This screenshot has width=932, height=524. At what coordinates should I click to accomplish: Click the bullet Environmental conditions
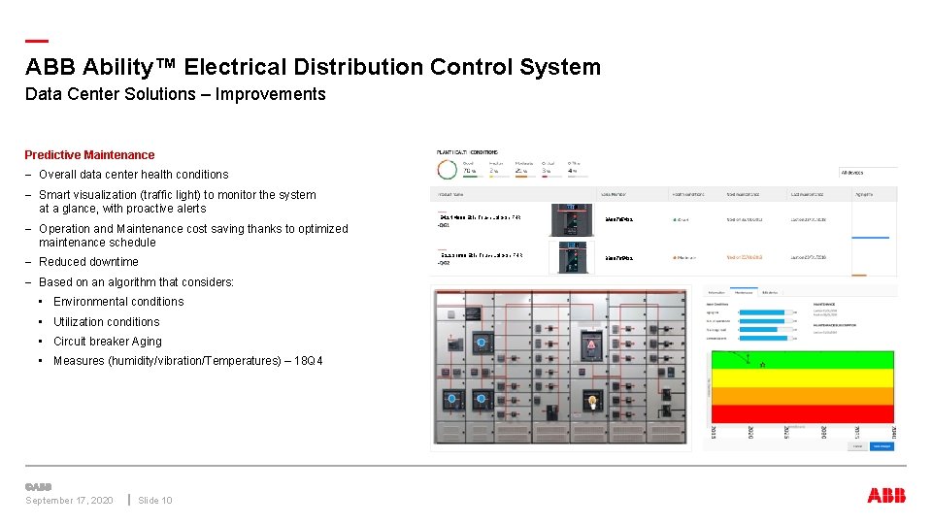tap(118, 302)
